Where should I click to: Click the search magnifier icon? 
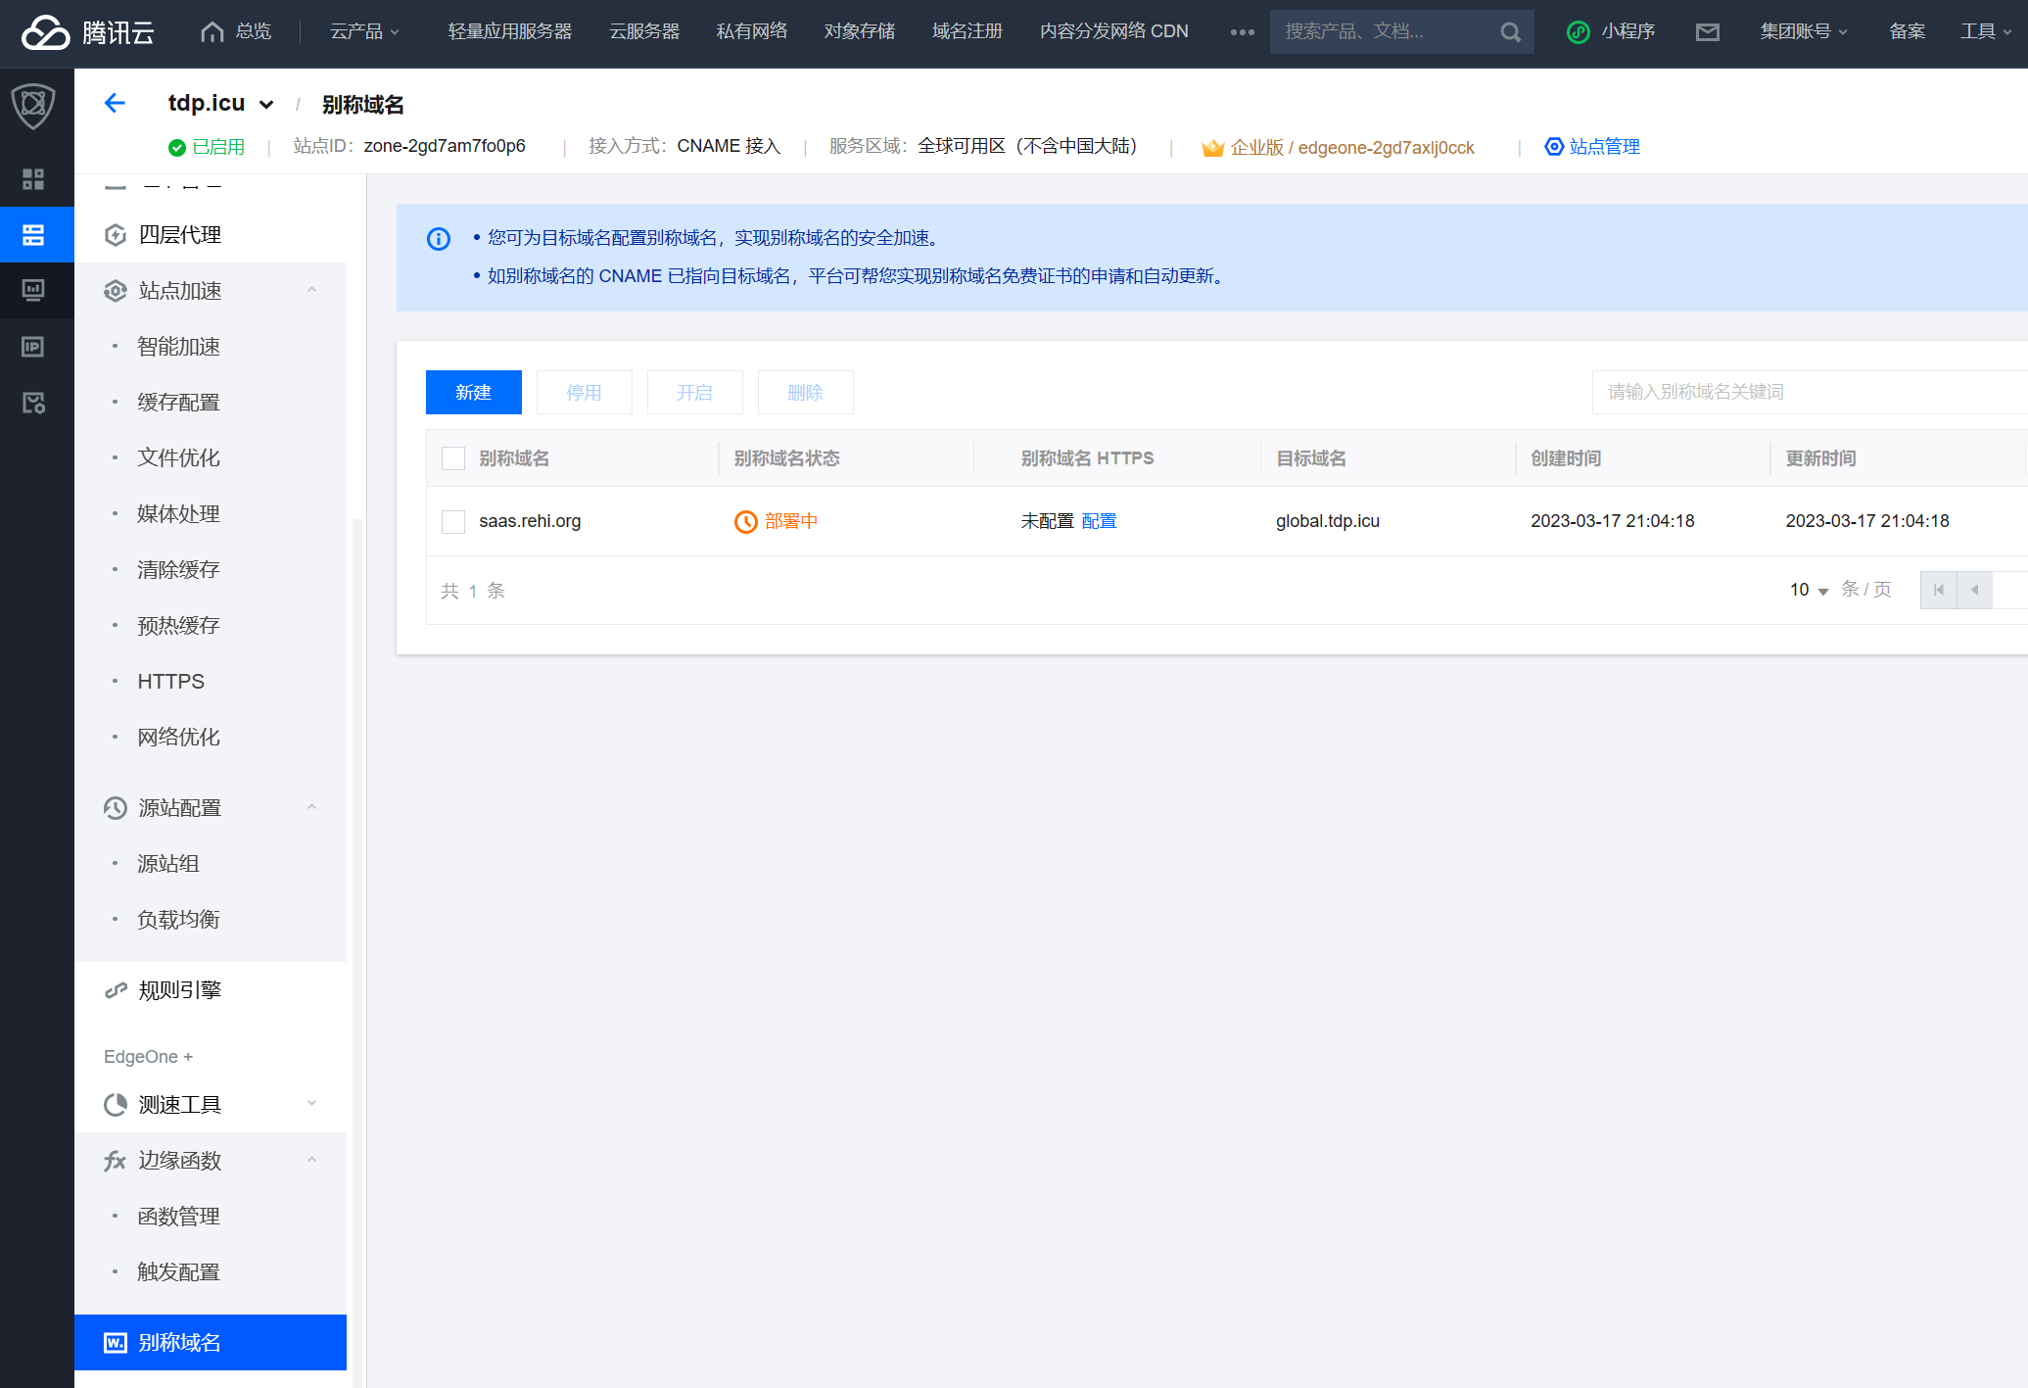[x=1510, y=32]
